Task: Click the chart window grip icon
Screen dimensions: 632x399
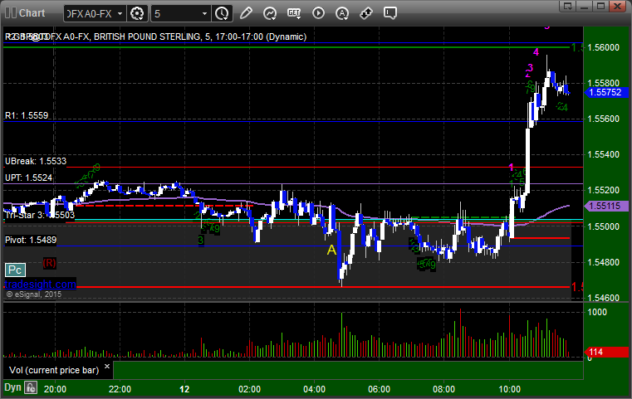Action: [x=11, y=13]
